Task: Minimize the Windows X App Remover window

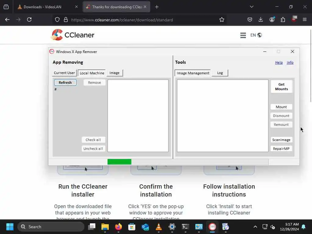Action: (x=265, y=51)
